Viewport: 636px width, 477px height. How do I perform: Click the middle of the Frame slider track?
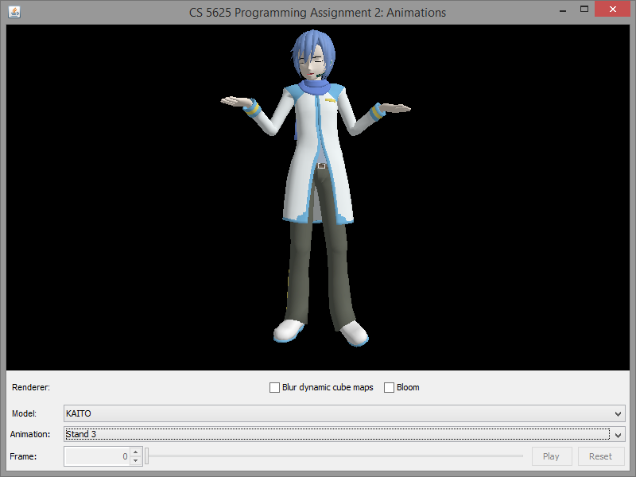point(334,456)
